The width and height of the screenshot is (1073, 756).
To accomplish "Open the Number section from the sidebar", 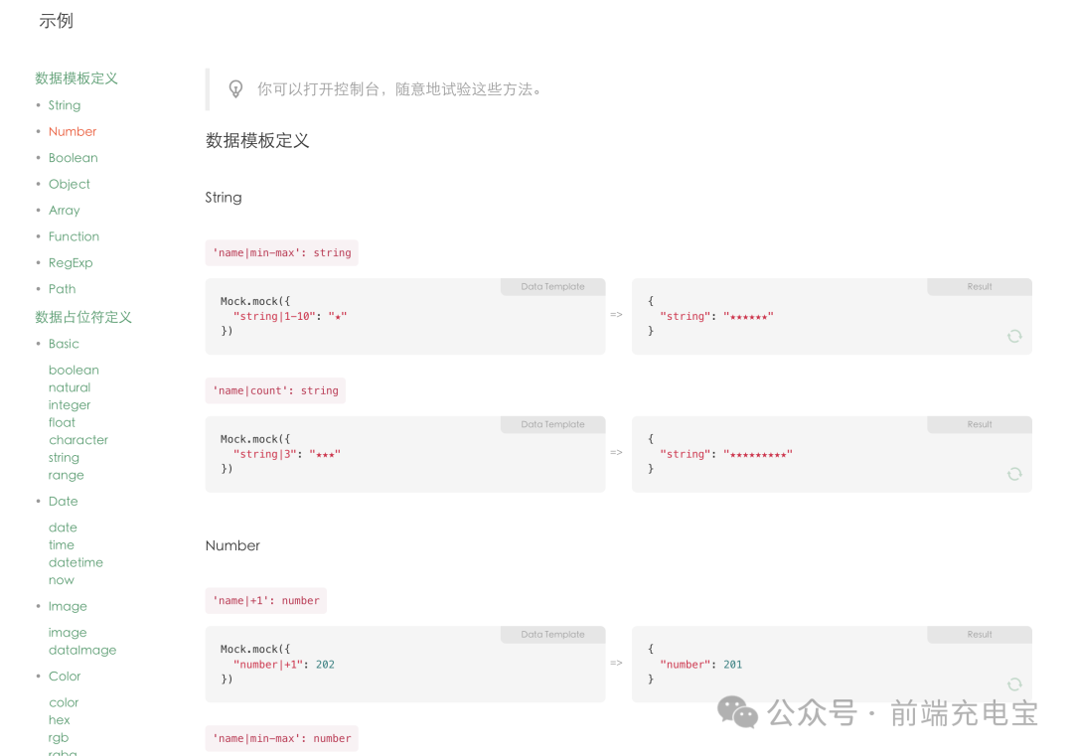I will tap(72, 130).
